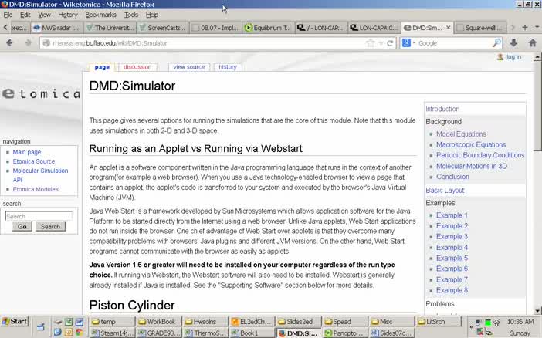Click the taskbar clock showing 10:36 AM
The height and width of the screenshot is (338, 542).
coord(520,322)
